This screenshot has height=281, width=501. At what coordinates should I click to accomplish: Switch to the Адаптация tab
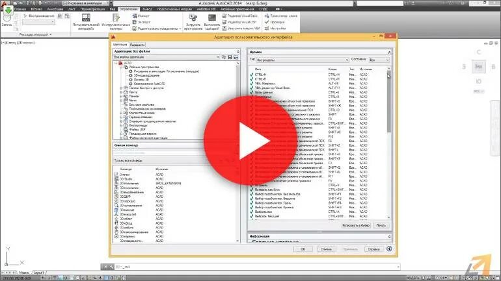click(120, 45)
